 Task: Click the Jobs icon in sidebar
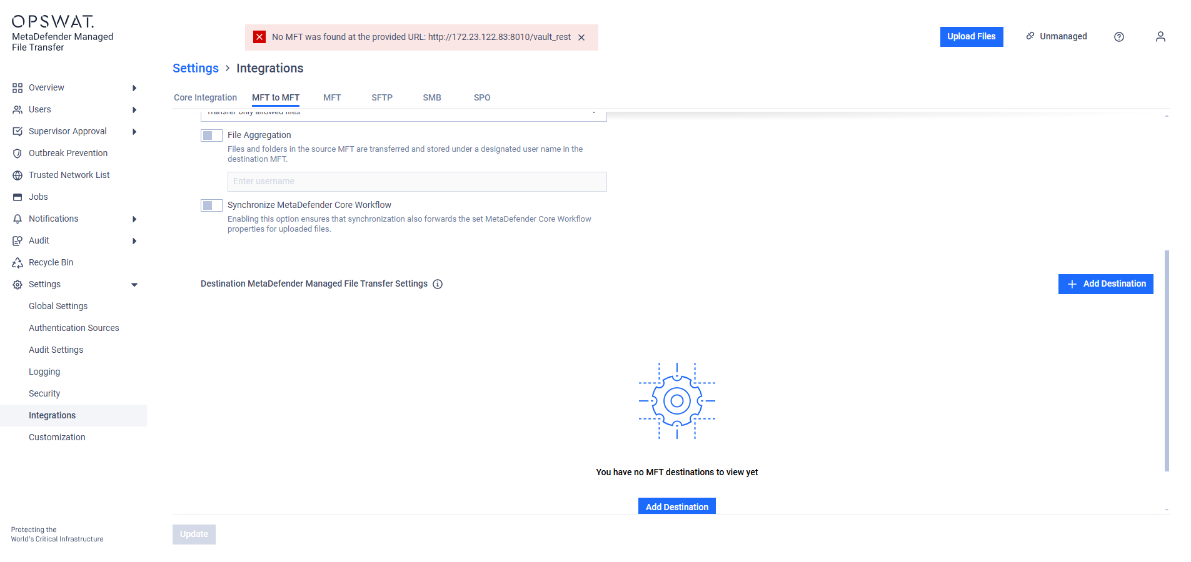click(18, 197)
